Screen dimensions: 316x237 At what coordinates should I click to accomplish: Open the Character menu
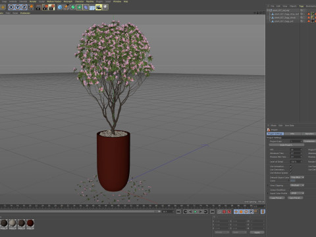click(79, 1)
